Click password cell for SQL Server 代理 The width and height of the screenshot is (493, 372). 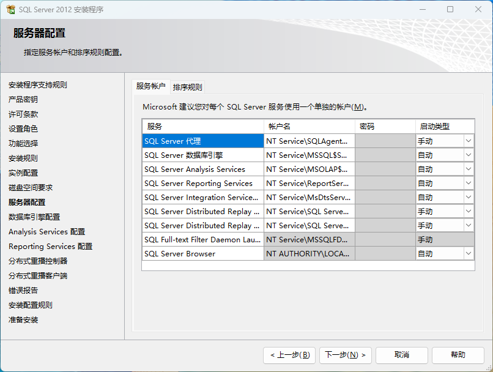pyautogui.click(x=385, y=141)
